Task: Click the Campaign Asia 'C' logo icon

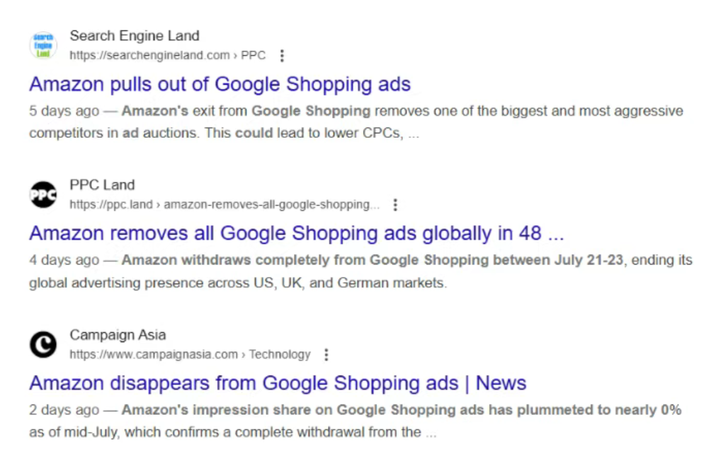Action: (x=43, y=344)
